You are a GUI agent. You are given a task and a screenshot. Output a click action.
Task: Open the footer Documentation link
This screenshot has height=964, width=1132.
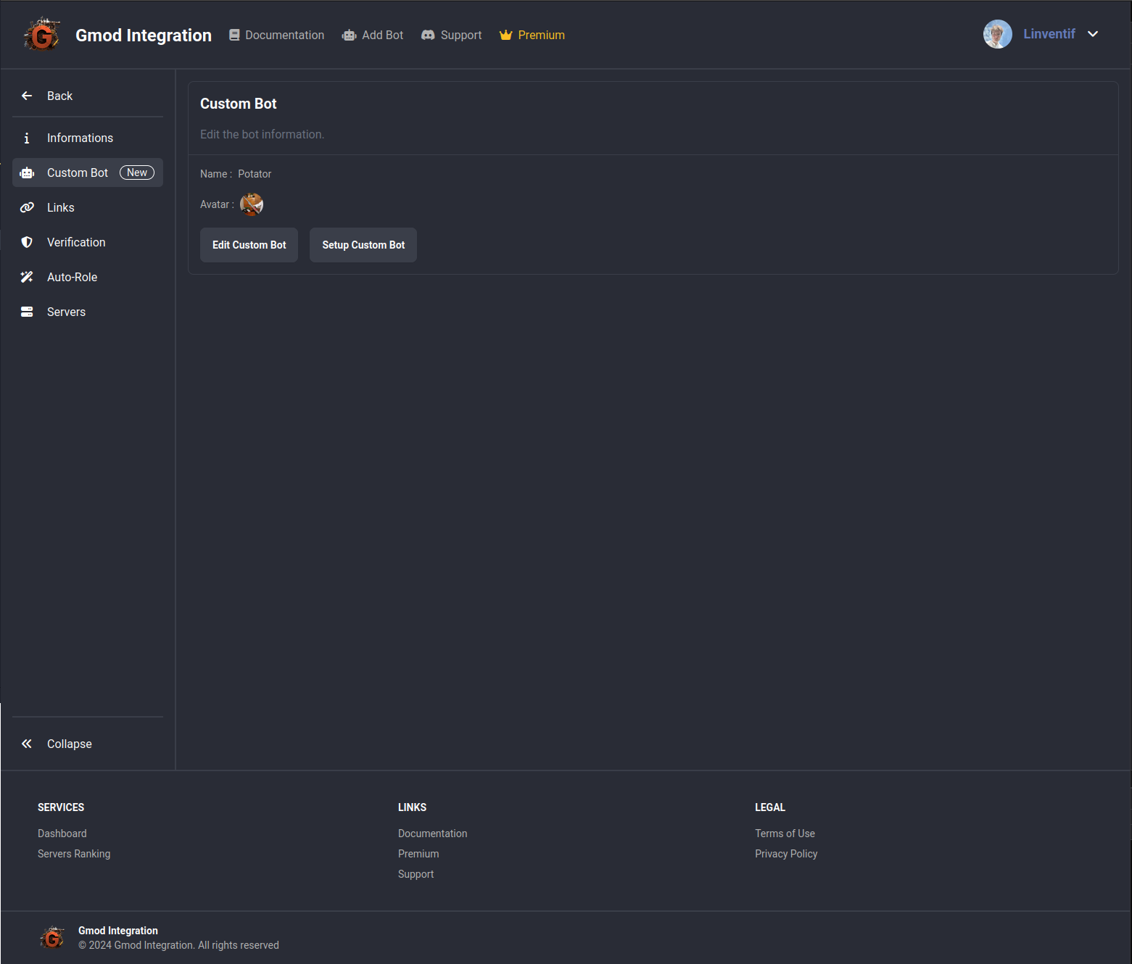433,834
